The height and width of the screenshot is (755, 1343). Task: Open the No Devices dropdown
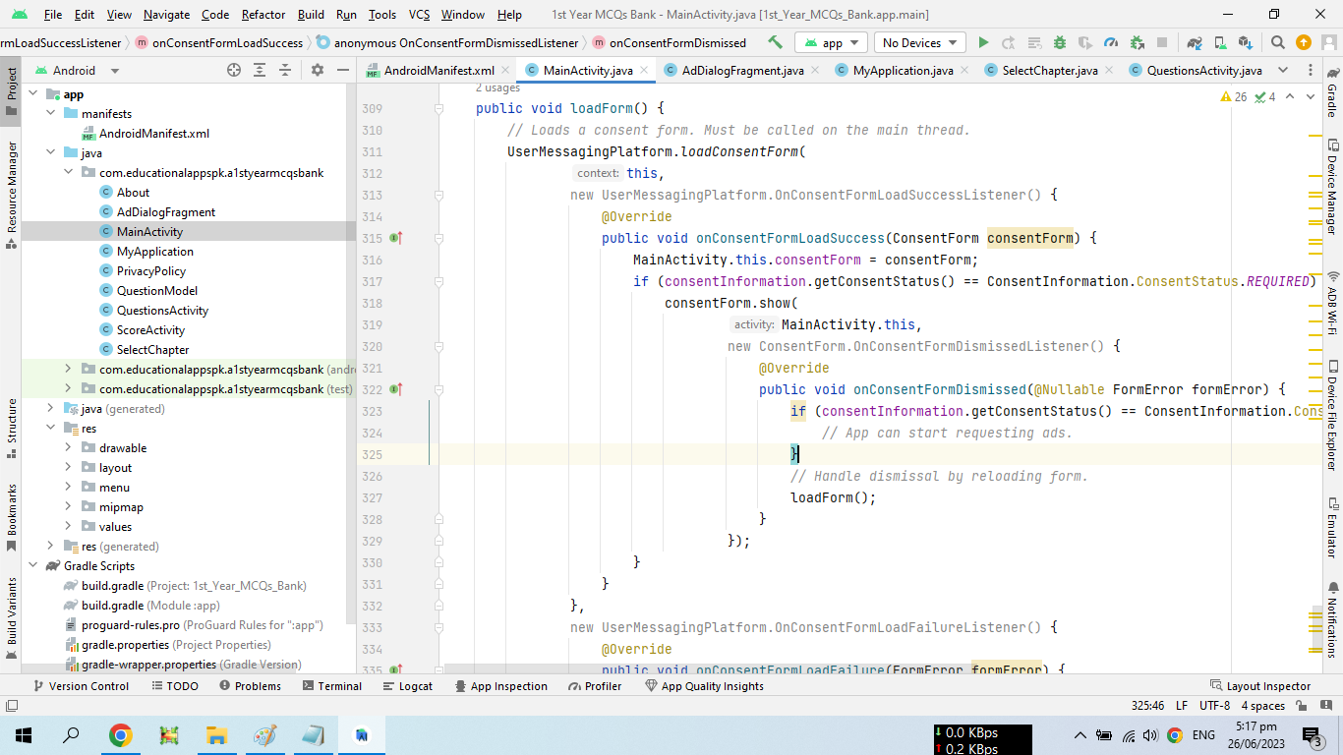[920, 42]
